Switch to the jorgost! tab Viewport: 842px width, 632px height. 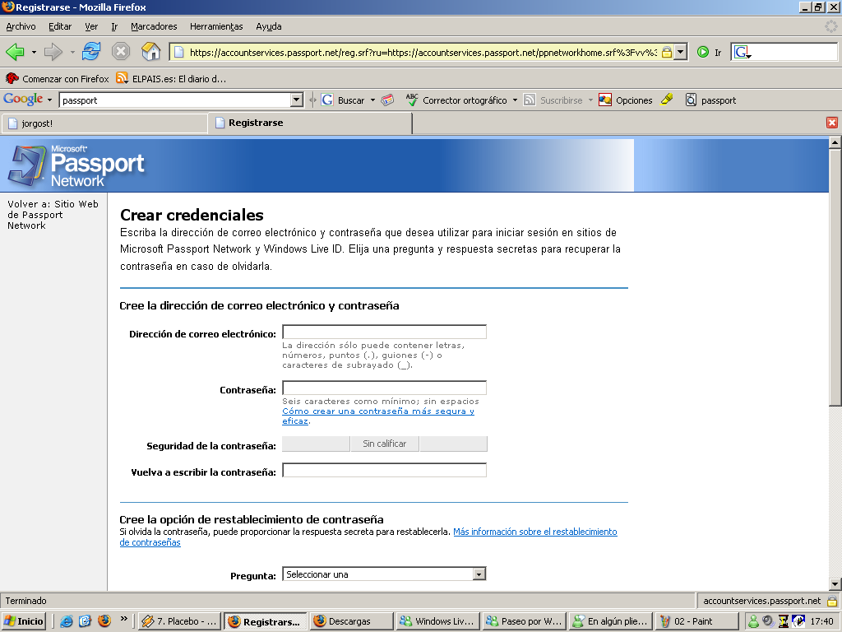[x=104, y=123]
